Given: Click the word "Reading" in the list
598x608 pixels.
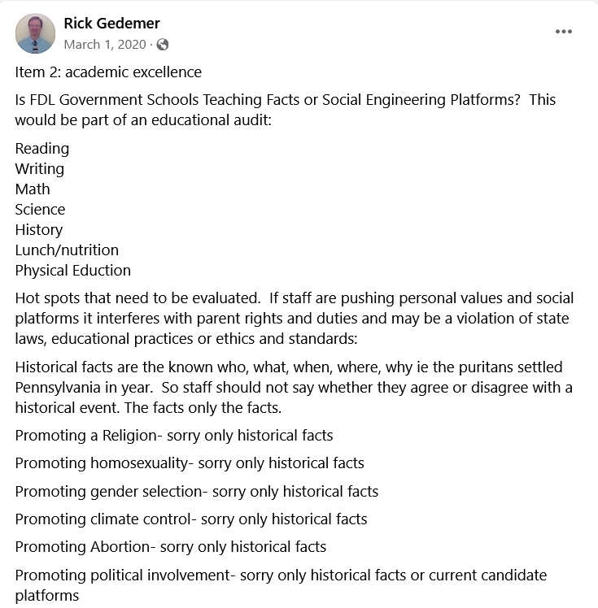Looking at the screenshot, I should (42, 149).
